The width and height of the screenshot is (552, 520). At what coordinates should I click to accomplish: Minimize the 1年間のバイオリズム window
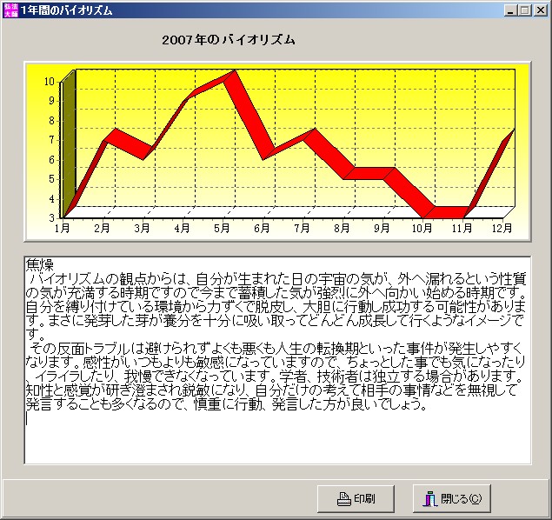pos(510,10)
